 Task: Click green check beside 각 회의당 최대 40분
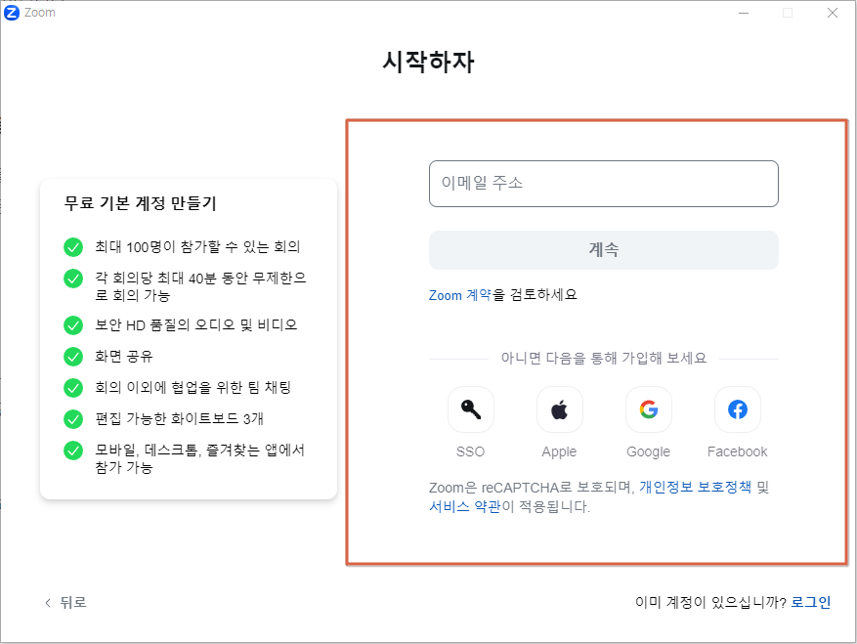[73, 279]
